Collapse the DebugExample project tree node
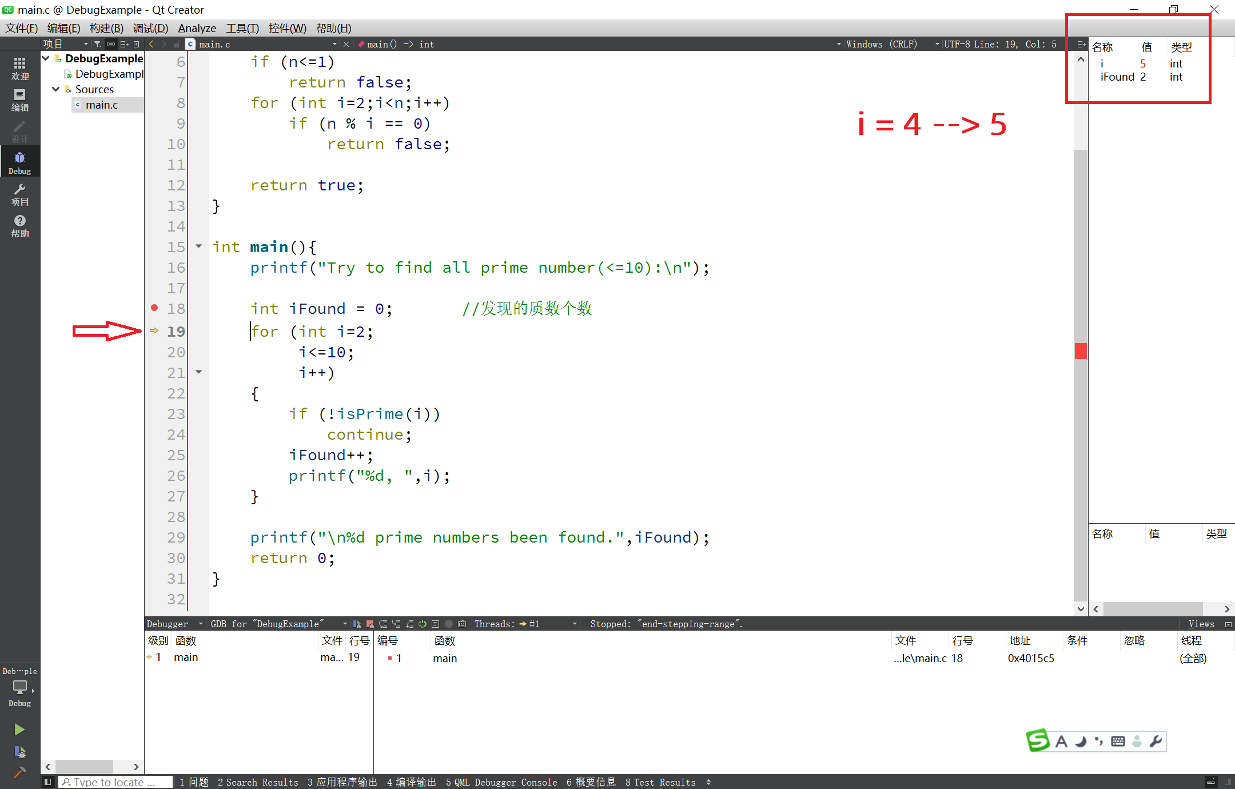The height and width of the screenshot is (789, 1235). click(46, 58)
